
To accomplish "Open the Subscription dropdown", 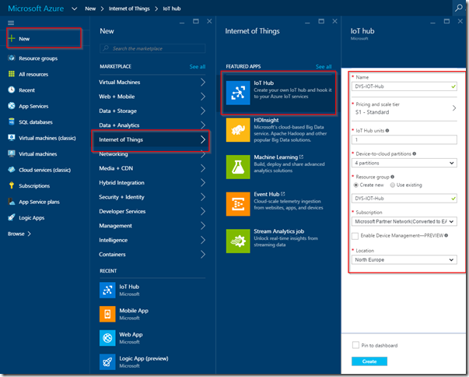I will [x=404, y=221].
